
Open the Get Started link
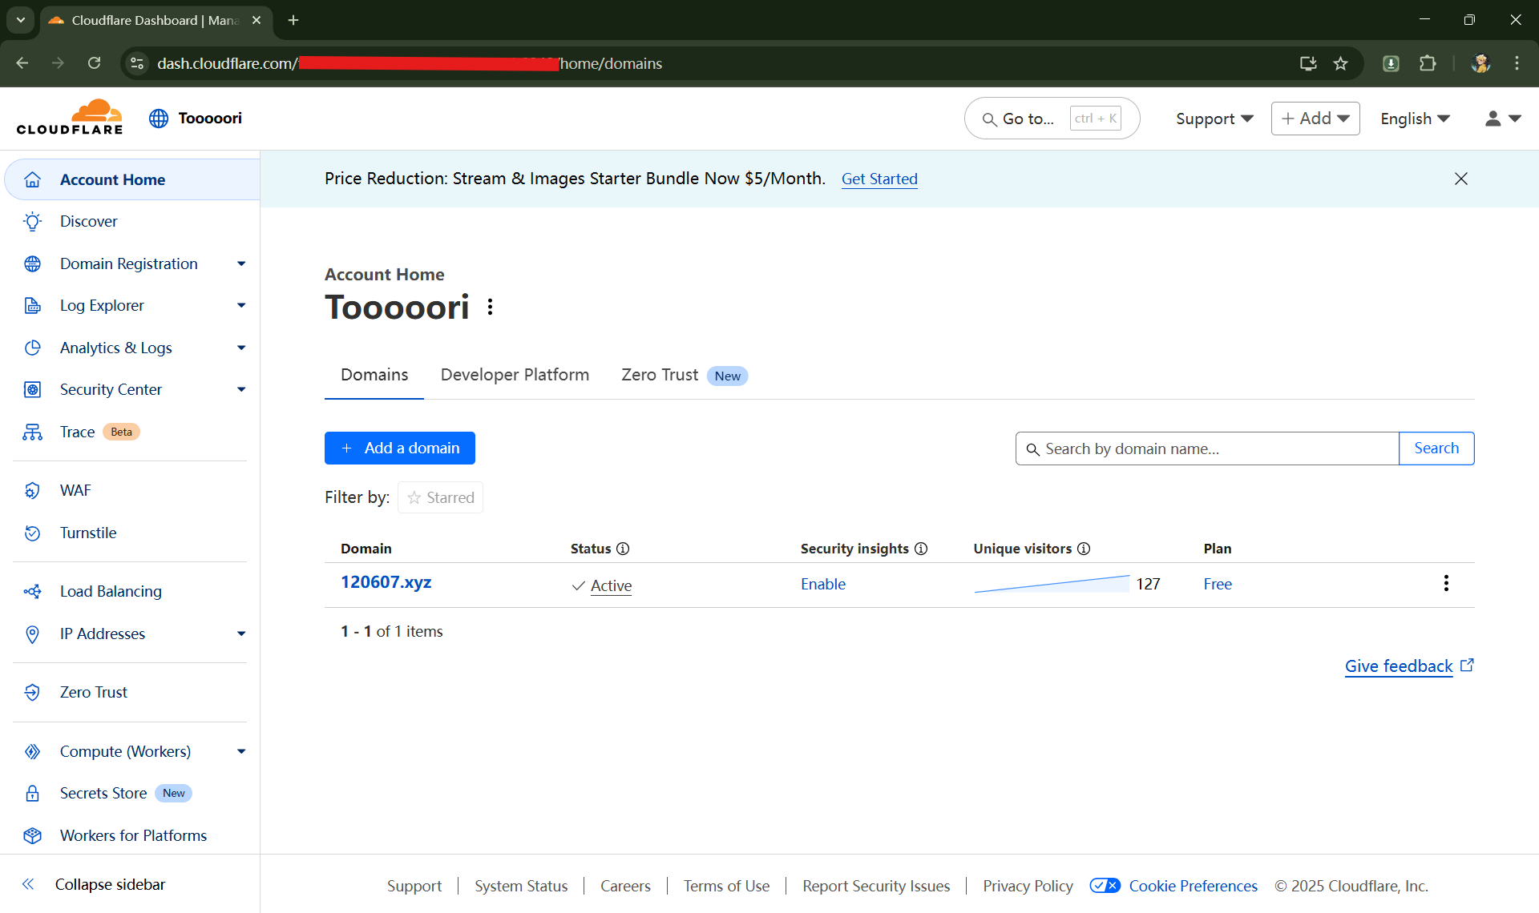point(879,179)
